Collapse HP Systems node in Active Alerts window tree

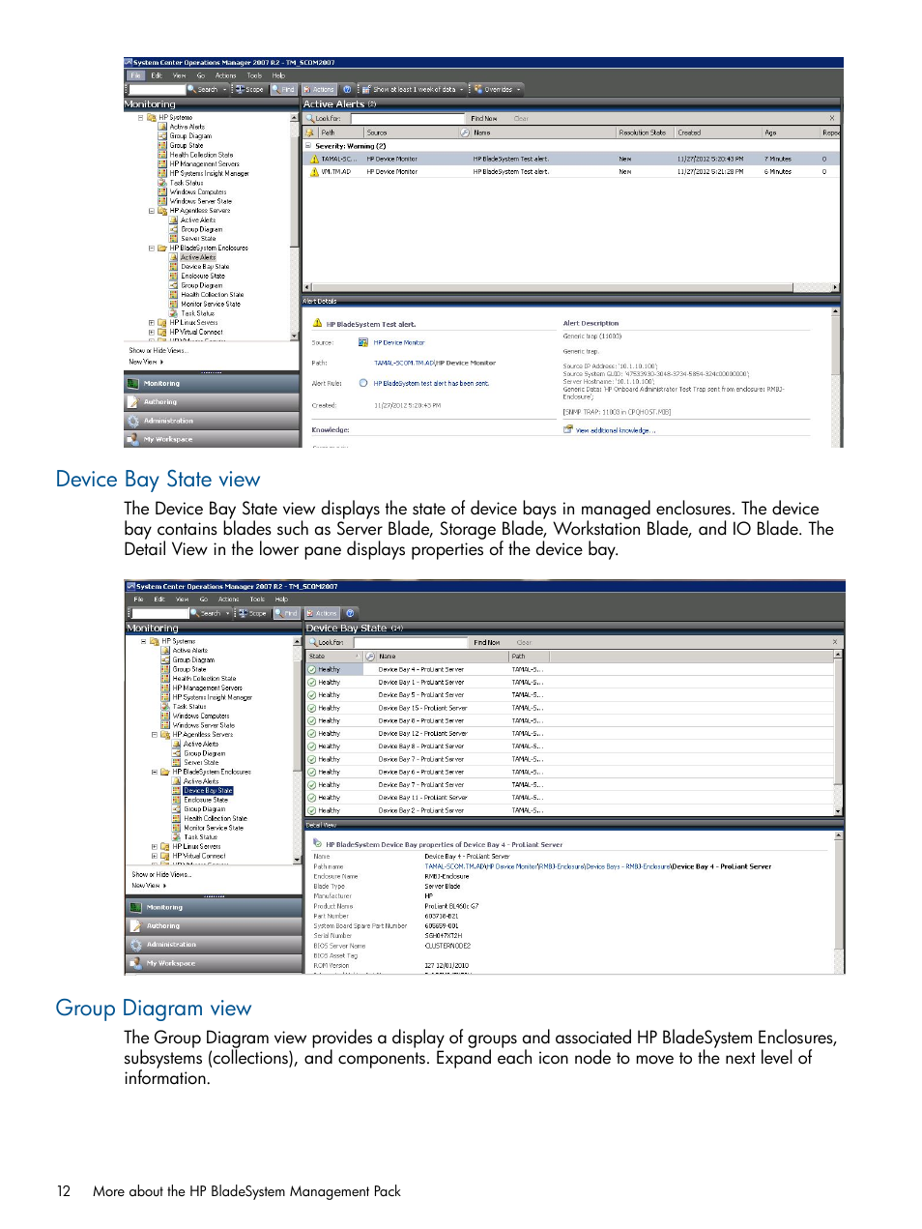pyautogui.click(x=140, y=117)
